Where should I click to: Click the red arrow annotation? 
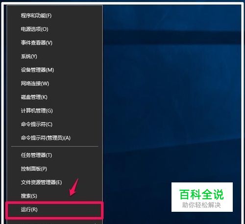(74, 187)
